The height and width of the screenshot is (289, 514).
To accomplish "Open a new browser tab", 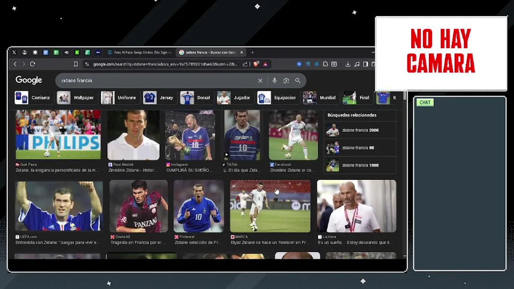I will click(x=252, y=52).
